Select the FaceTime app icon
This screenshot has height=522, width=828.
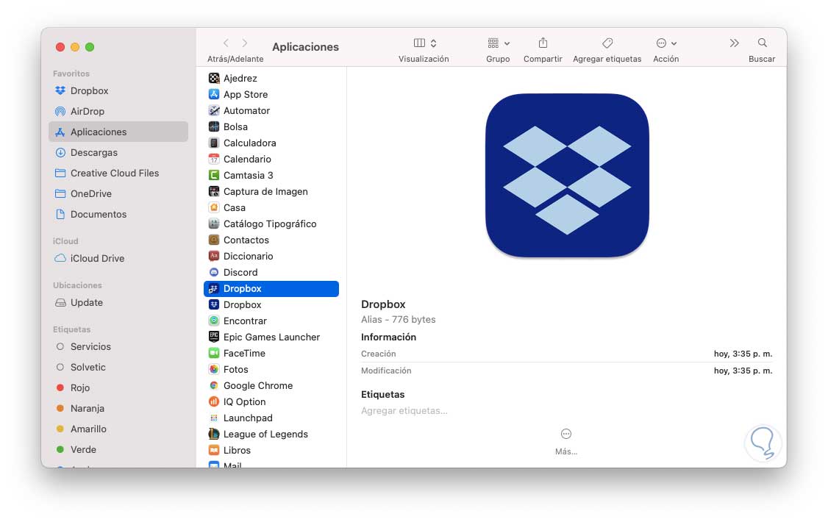214,354
